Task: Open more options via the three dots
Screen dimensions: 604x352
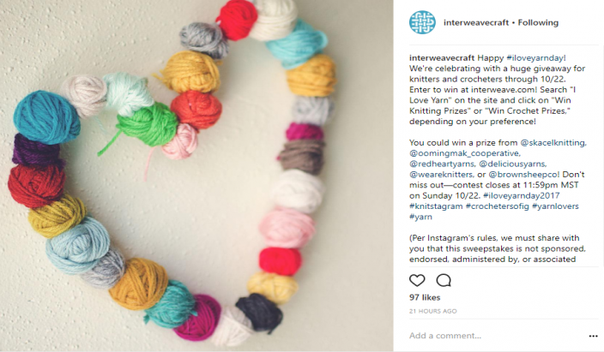Action: click(x=593, y=336)
